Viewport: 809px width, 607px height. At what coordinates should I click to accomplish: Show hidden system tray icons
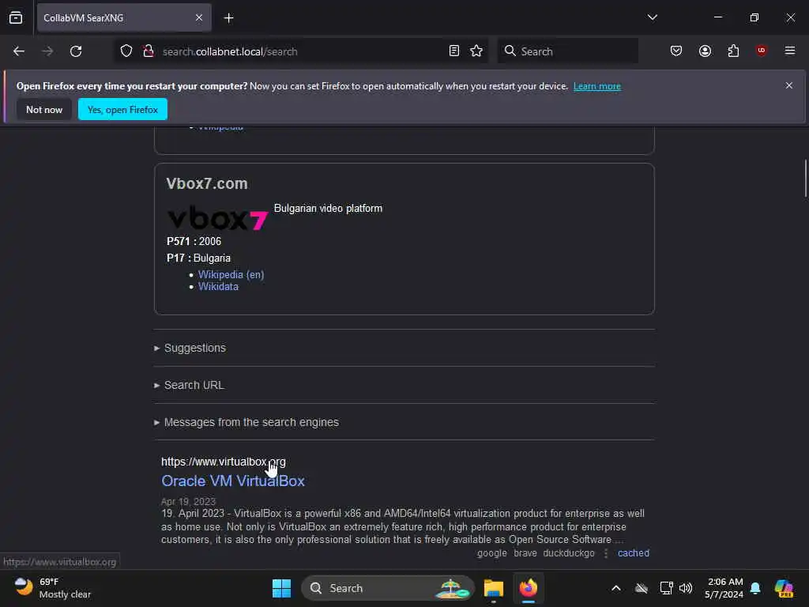pyautogui.click(x=616, y=588)
